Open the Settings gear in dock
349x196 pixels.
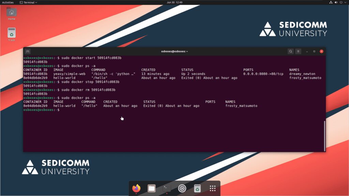[182, 188]
